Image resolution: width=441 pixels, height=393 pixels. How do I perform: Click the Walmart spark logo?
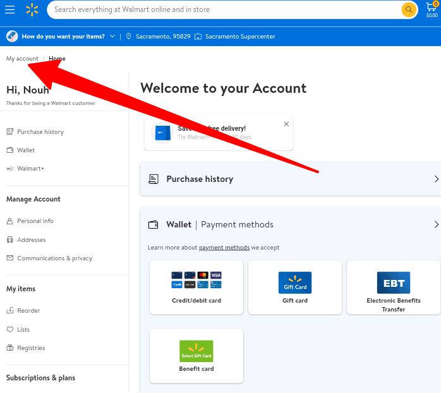coord(32,10)
